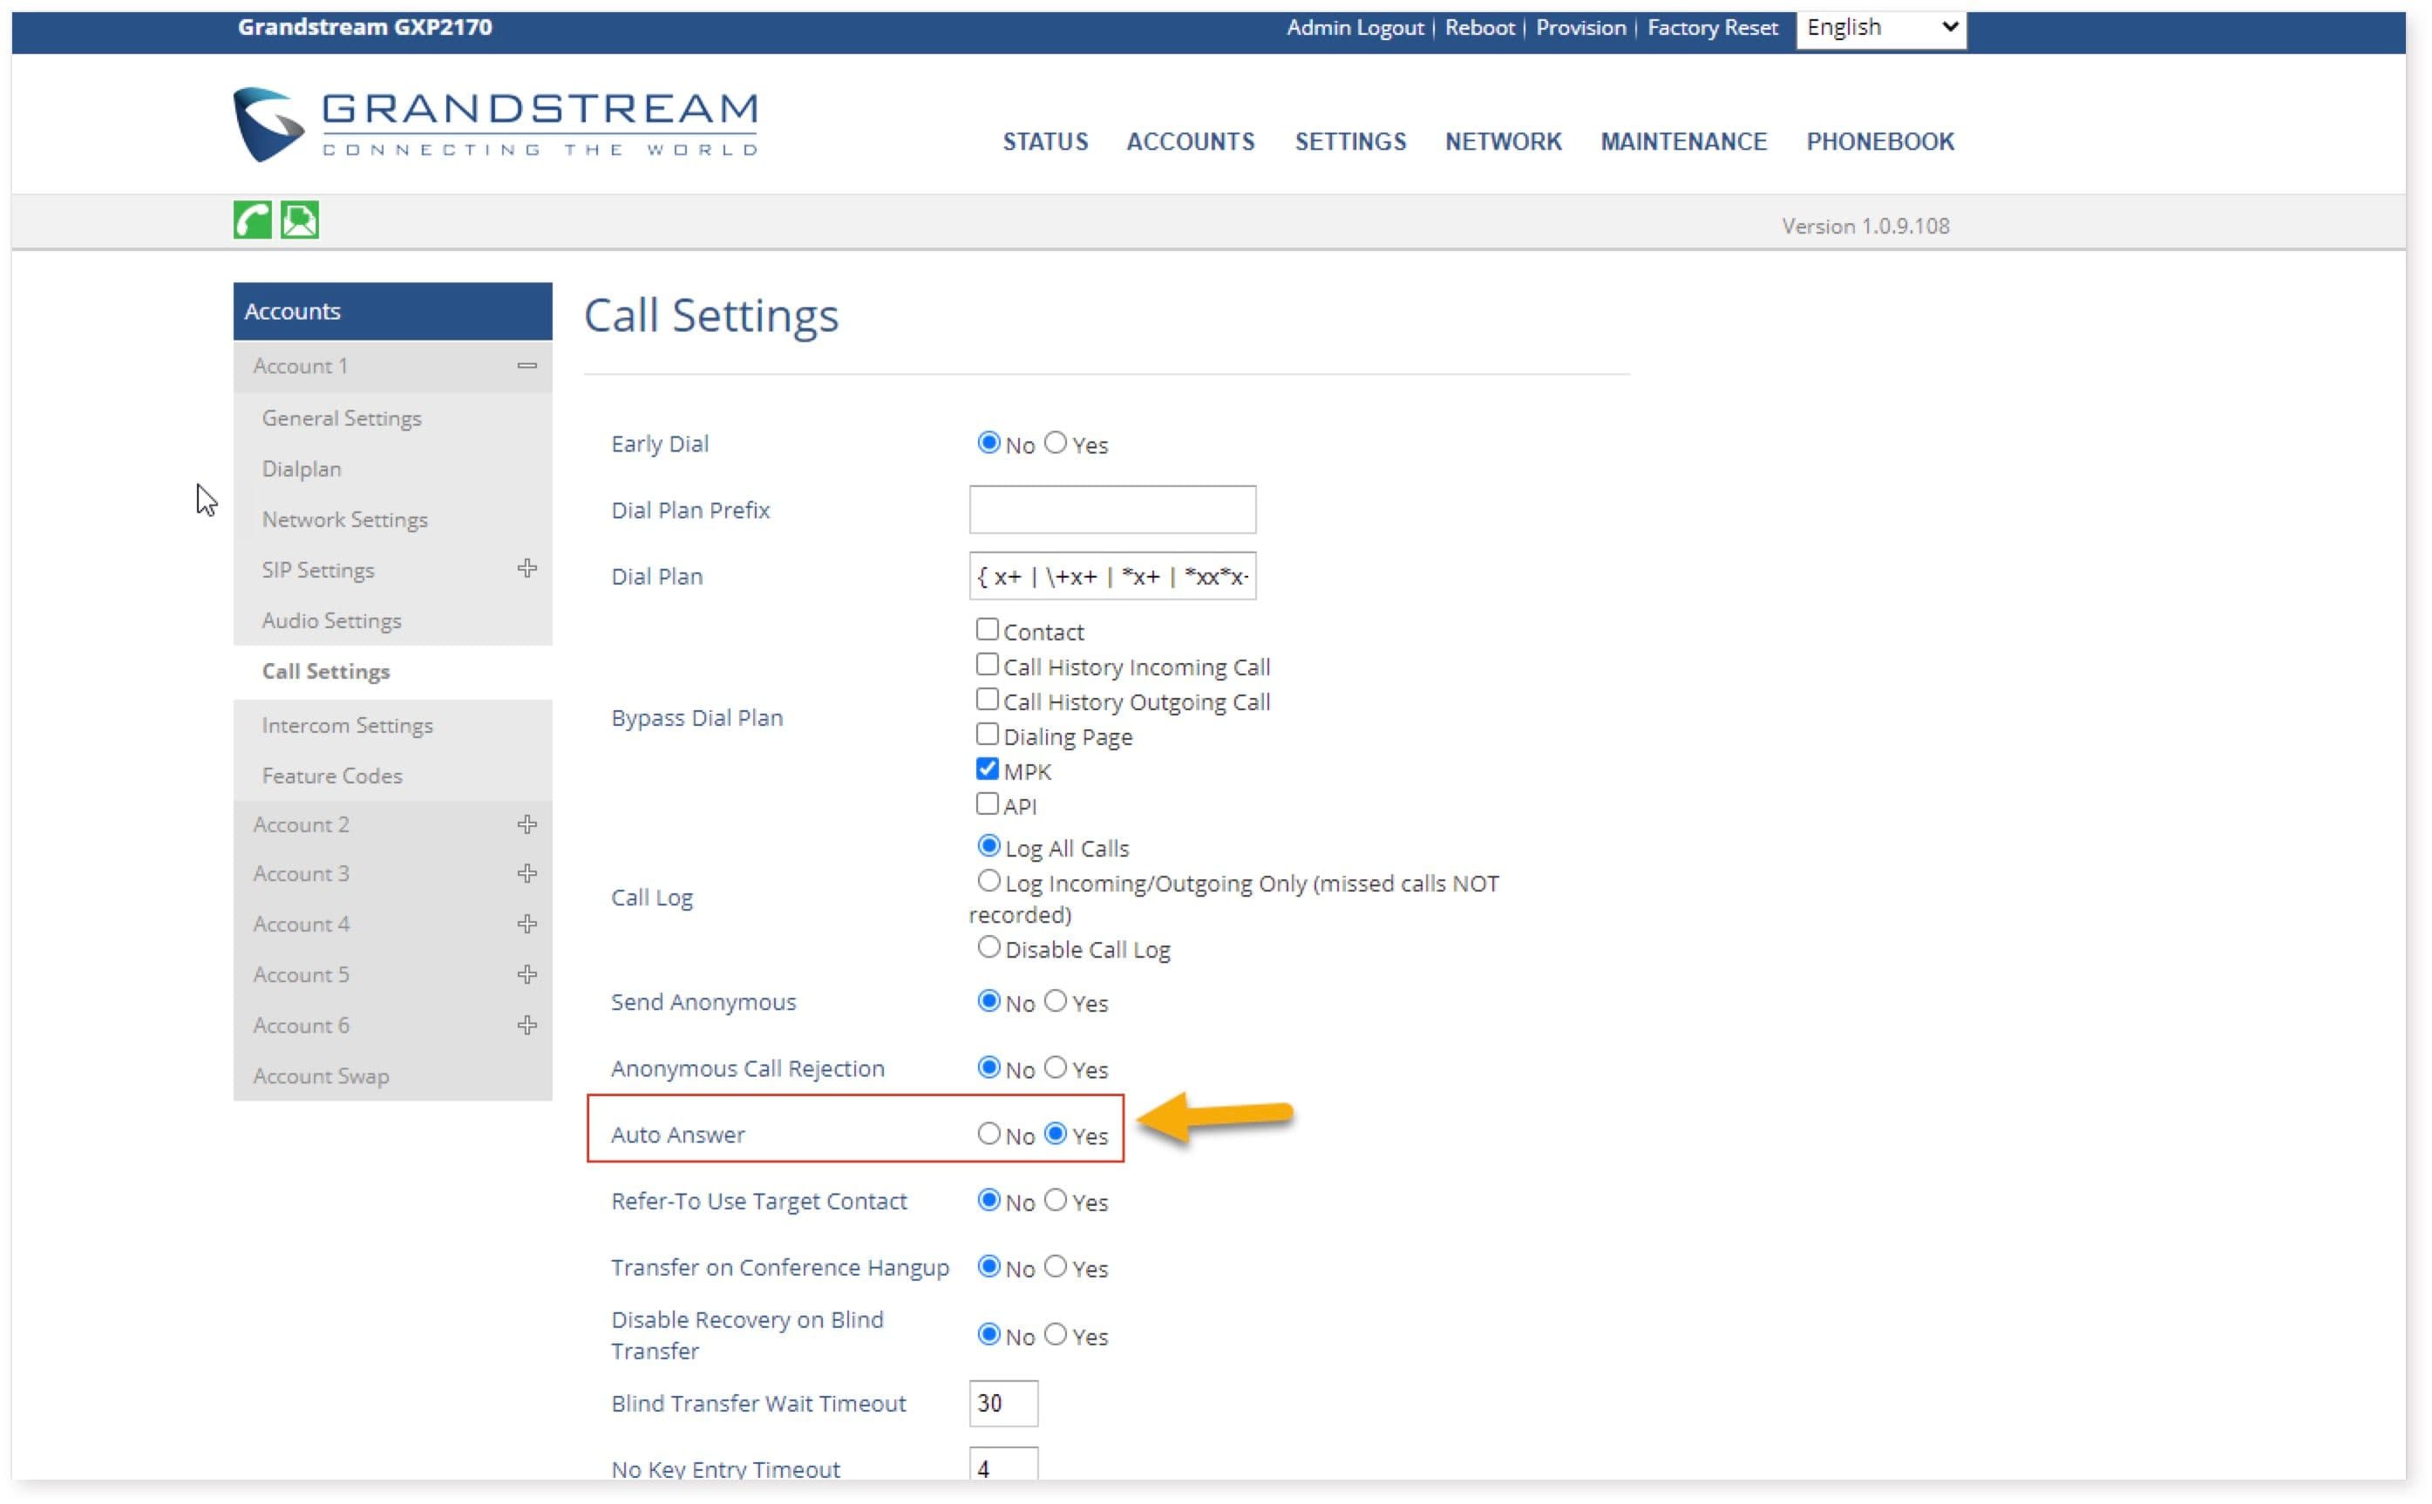Viewport: 2432px width, 1504px height.
Task: Select Disable Call Log option
Action: 988,948
